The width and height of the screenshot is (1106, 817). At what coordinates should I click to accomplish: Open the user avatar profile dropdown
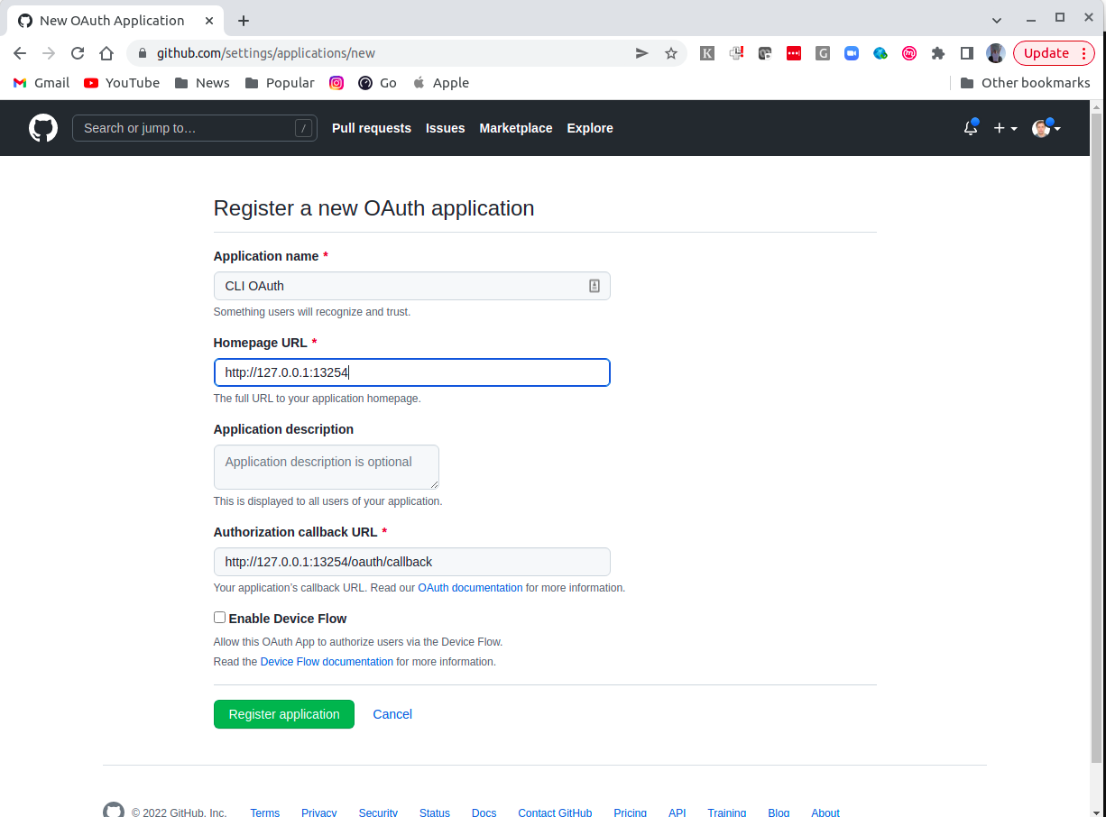pyautogui.click(x=1046, y=128)
